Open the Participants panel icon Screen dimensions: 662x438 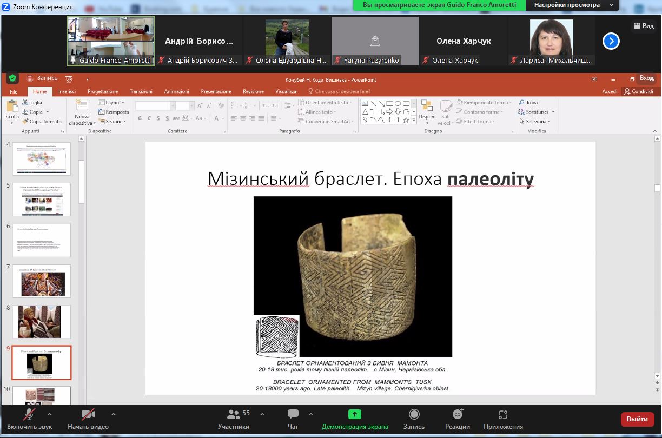pos(234,415)
